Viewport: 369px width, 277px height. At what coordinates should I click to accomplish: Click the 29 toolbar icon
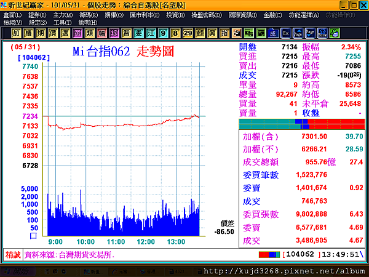(x=188, y=33)
